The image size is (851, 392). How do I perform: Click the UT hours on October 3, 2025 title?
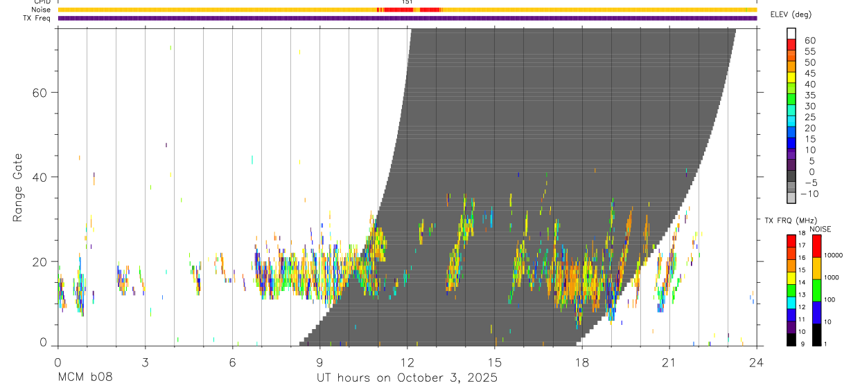[x=407, y=378]
